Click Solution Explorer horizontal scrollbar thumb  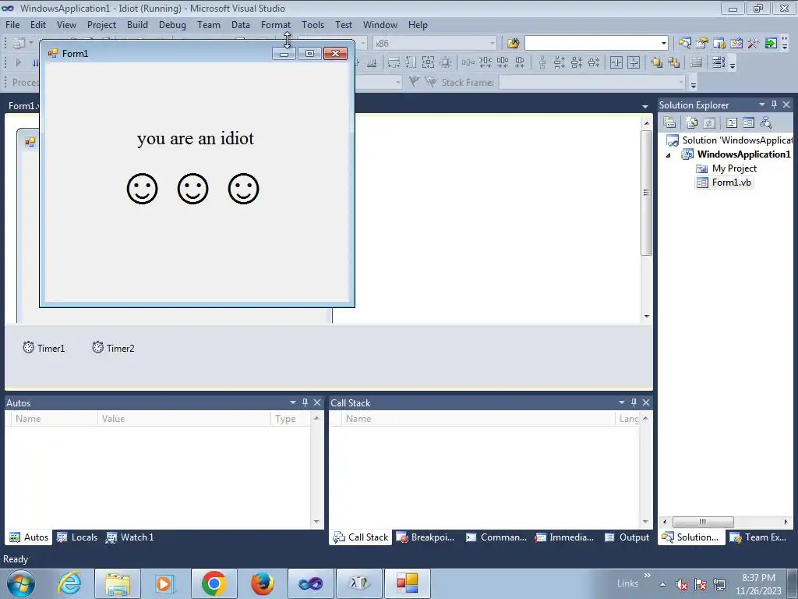pyautogui.click(x=703, y=522)
